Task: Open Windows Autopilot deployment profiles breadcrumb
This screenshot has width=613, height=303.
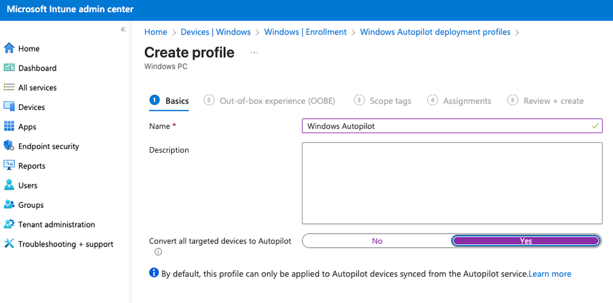Action: (435, 32)
